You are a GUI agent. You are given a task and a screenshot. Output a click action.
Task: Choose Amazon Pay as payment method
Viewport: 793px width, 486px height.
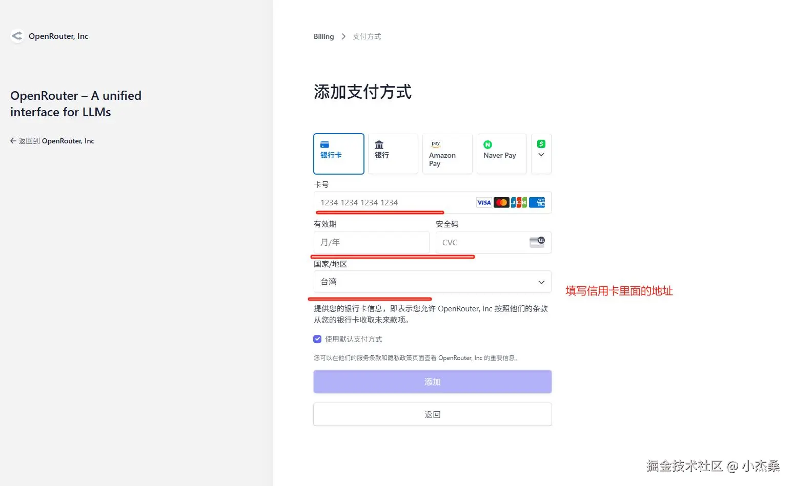446,154
